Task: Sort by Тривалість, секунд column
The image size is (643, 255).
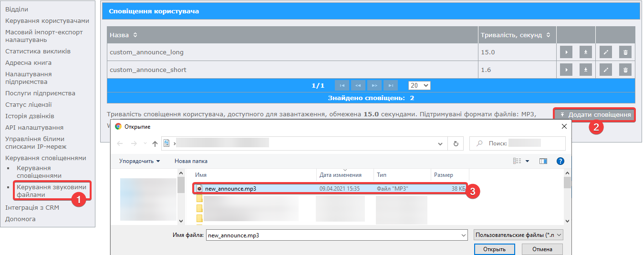Action: (x=548, y=35)
